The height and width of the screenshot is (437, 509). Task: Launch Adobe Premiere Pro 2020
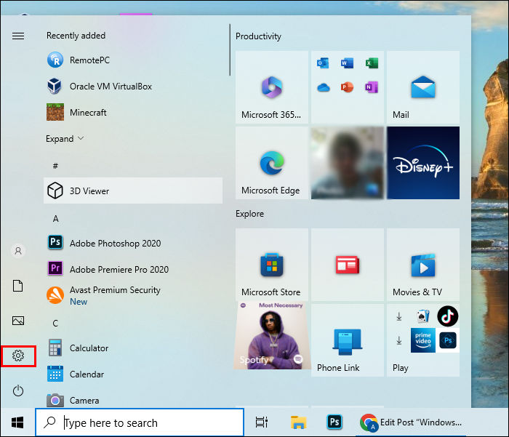click(x=133, y=269)
